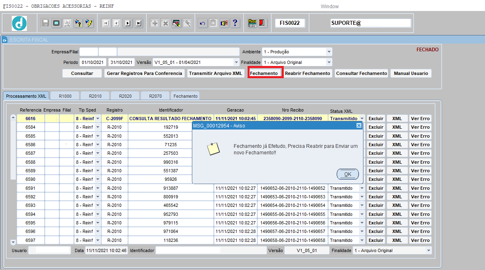Select Nro Recibo 1490658-06-2010-2110-1490658
This screenshot has height=270, width=485.
tap(293, 240)
